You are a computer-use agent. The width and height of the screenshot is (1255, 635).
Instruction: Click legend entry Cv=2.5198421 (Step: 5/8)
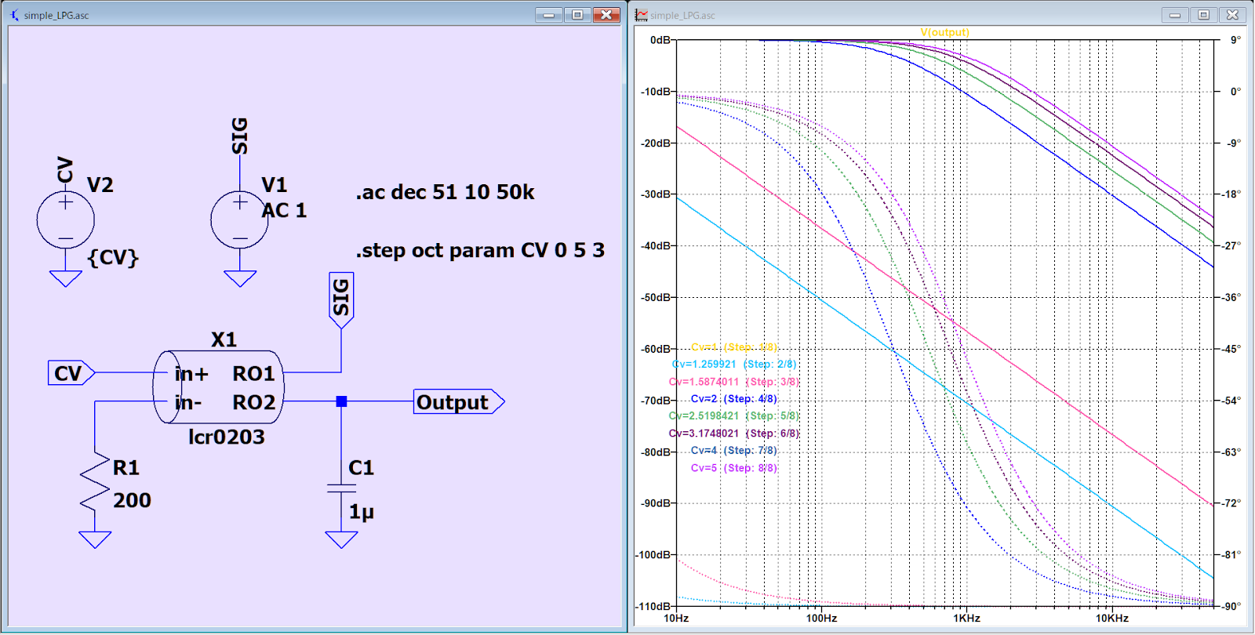click(734, 415)
